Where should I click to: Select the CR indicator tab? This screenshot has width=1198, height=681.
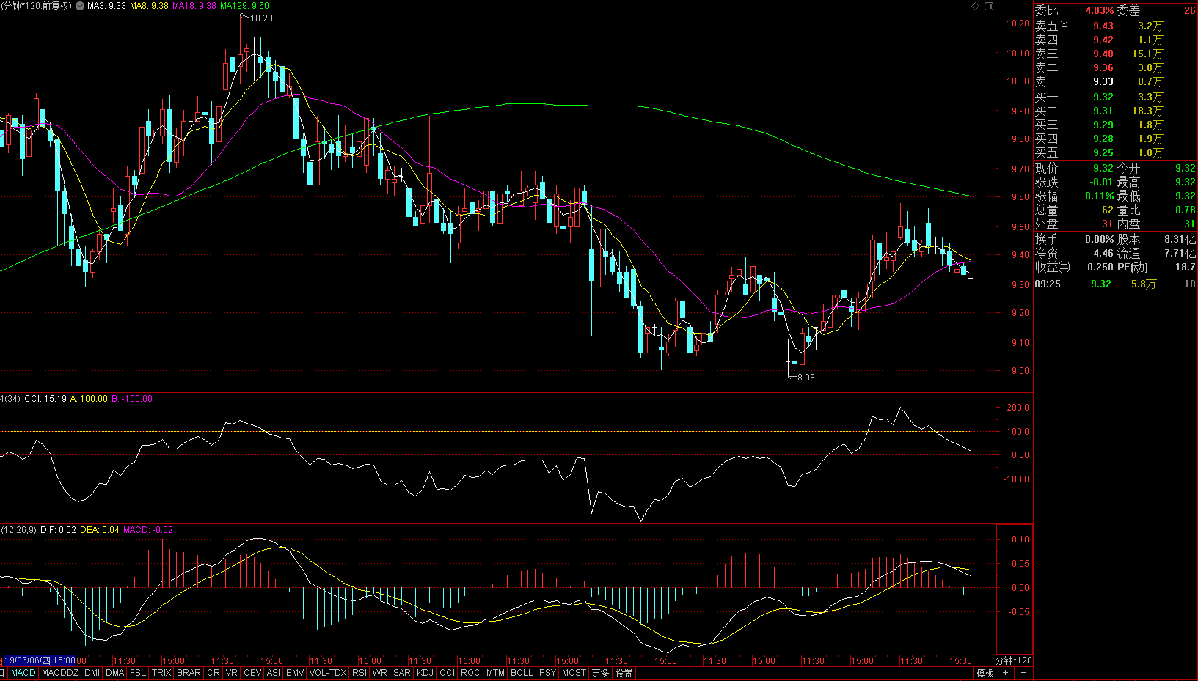213,673
